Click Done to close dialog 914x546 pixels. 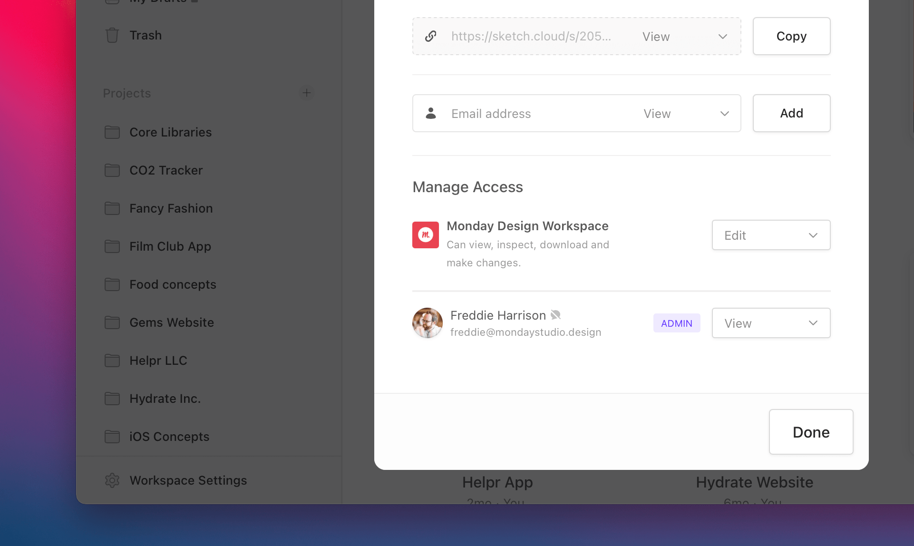tap(811, 432)
